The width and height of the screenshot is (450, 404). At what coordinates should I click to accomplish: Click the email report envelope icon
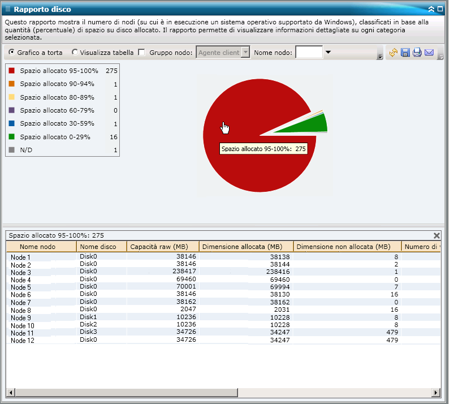[429, 53]
